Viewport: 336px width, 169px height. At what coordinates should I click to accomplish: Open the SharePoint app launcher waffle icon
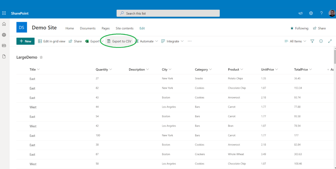[4, 13]
